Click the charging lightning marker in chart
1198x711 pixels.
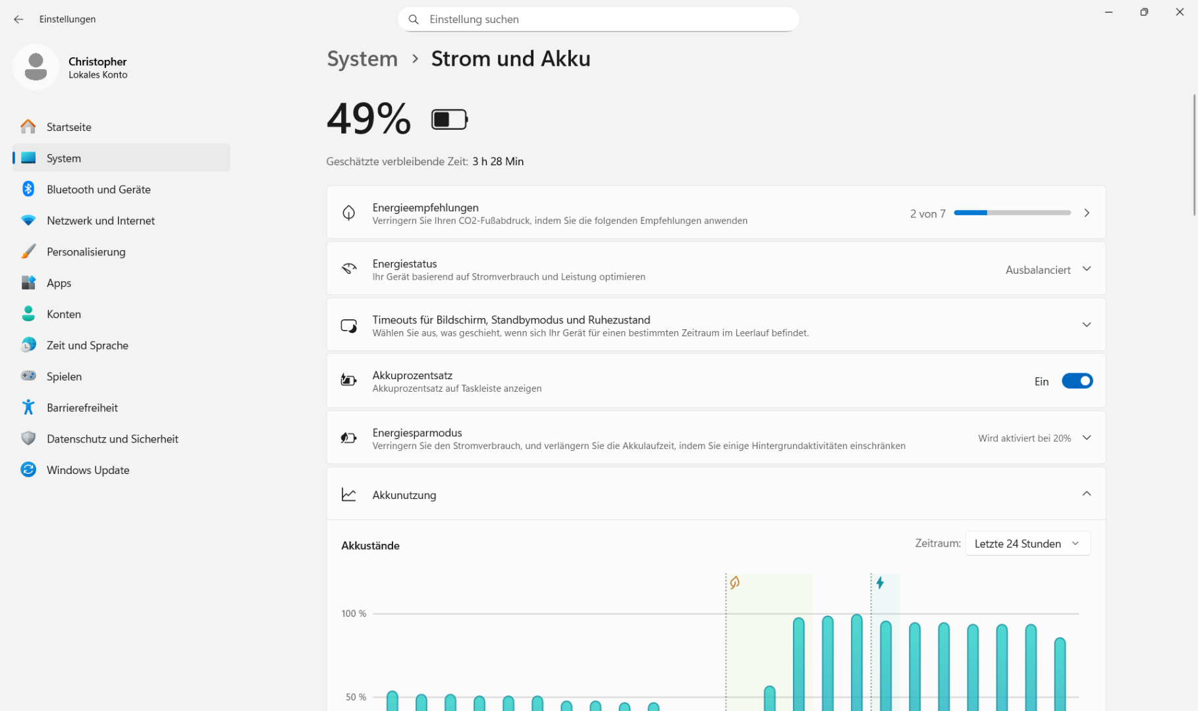click(880, 583)
